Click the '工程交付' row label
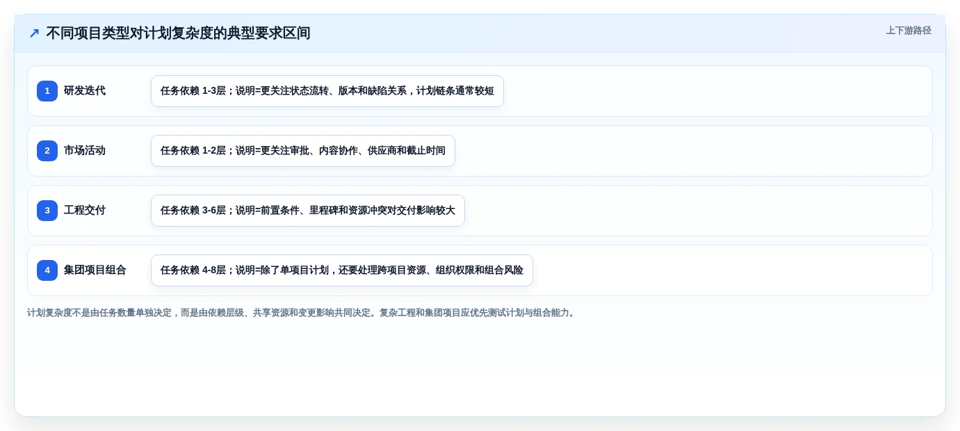960x431 pixels. [x=85, y=211]
